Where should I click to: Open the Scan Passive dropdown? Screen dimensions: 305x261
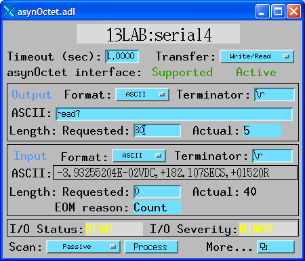pos(83,247)
